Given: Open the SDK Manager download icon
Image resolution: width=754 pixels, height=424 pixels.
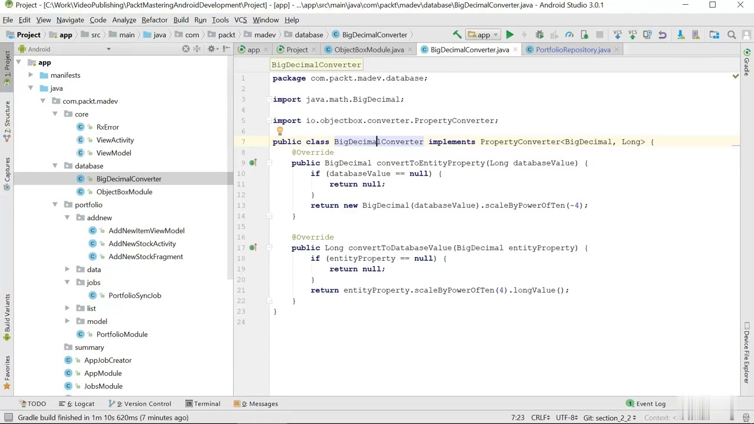Looking at the screenshot, I should 680,35.
